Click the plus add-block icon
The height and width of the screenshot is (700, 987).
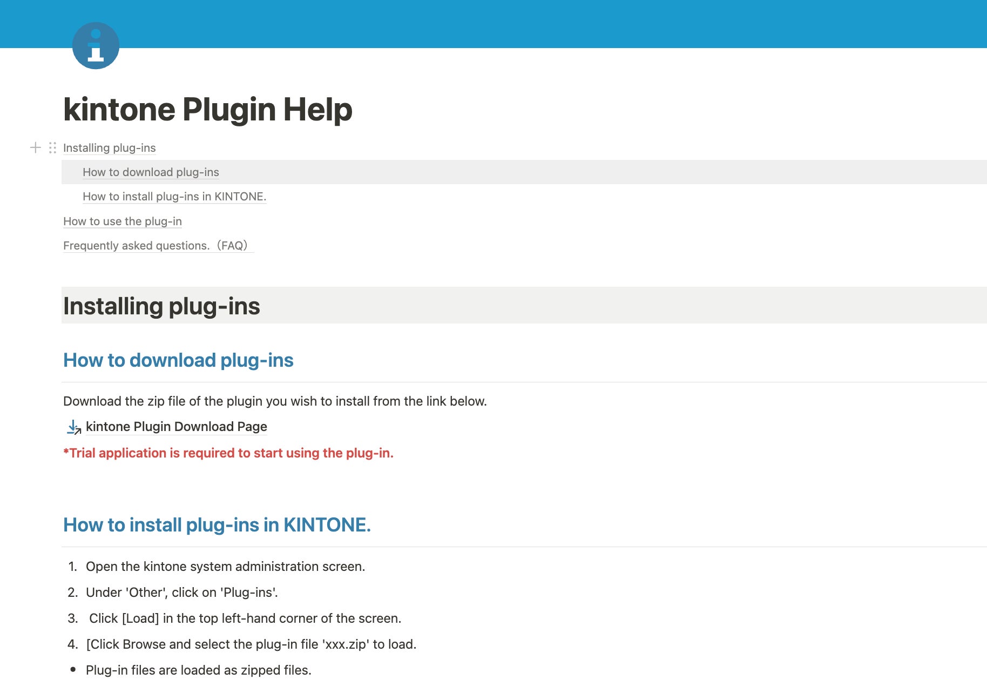point(36,147)
